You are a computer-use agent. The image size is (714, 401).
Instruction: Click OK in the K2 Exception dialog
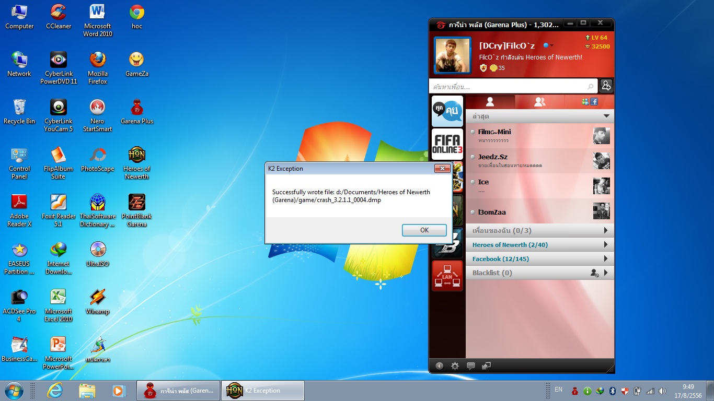[x=424, y=230]
